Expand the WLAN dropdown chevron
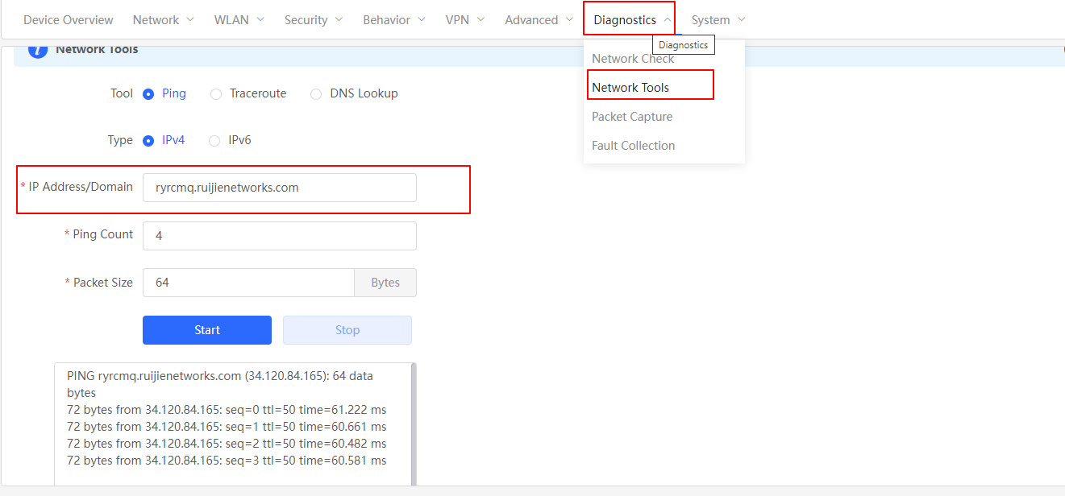Screen dimensions: 1065x496 [260, 19]
